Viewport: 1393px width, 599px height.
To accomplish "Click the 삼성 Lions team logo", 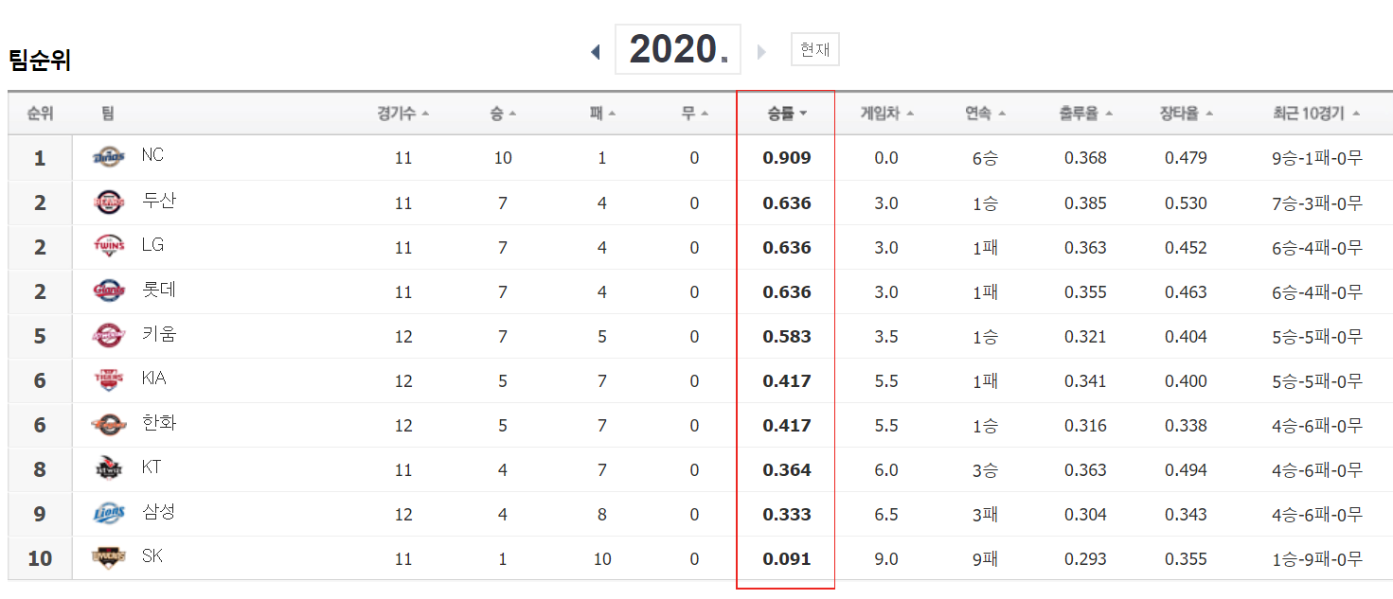I will pyautogui.click(x=109, y=513).
